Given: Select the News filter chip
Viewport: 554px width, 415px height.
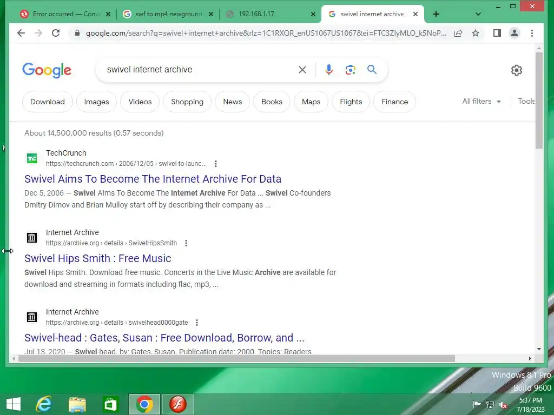Looking at the screenshot, I should pos(232,102).
